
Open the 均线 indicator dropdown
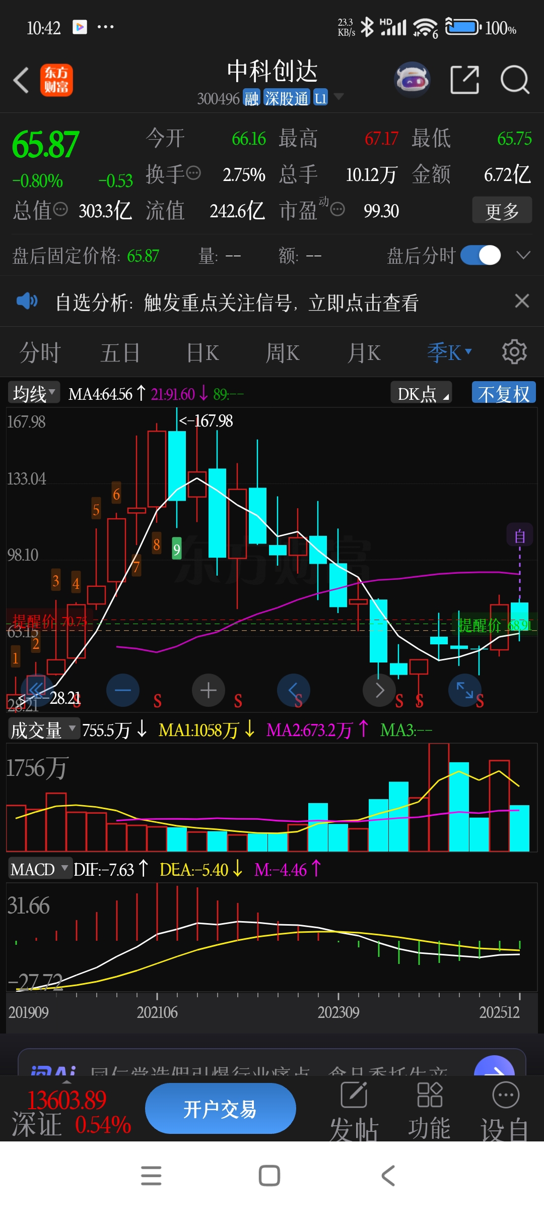click(x=34, y=393)
